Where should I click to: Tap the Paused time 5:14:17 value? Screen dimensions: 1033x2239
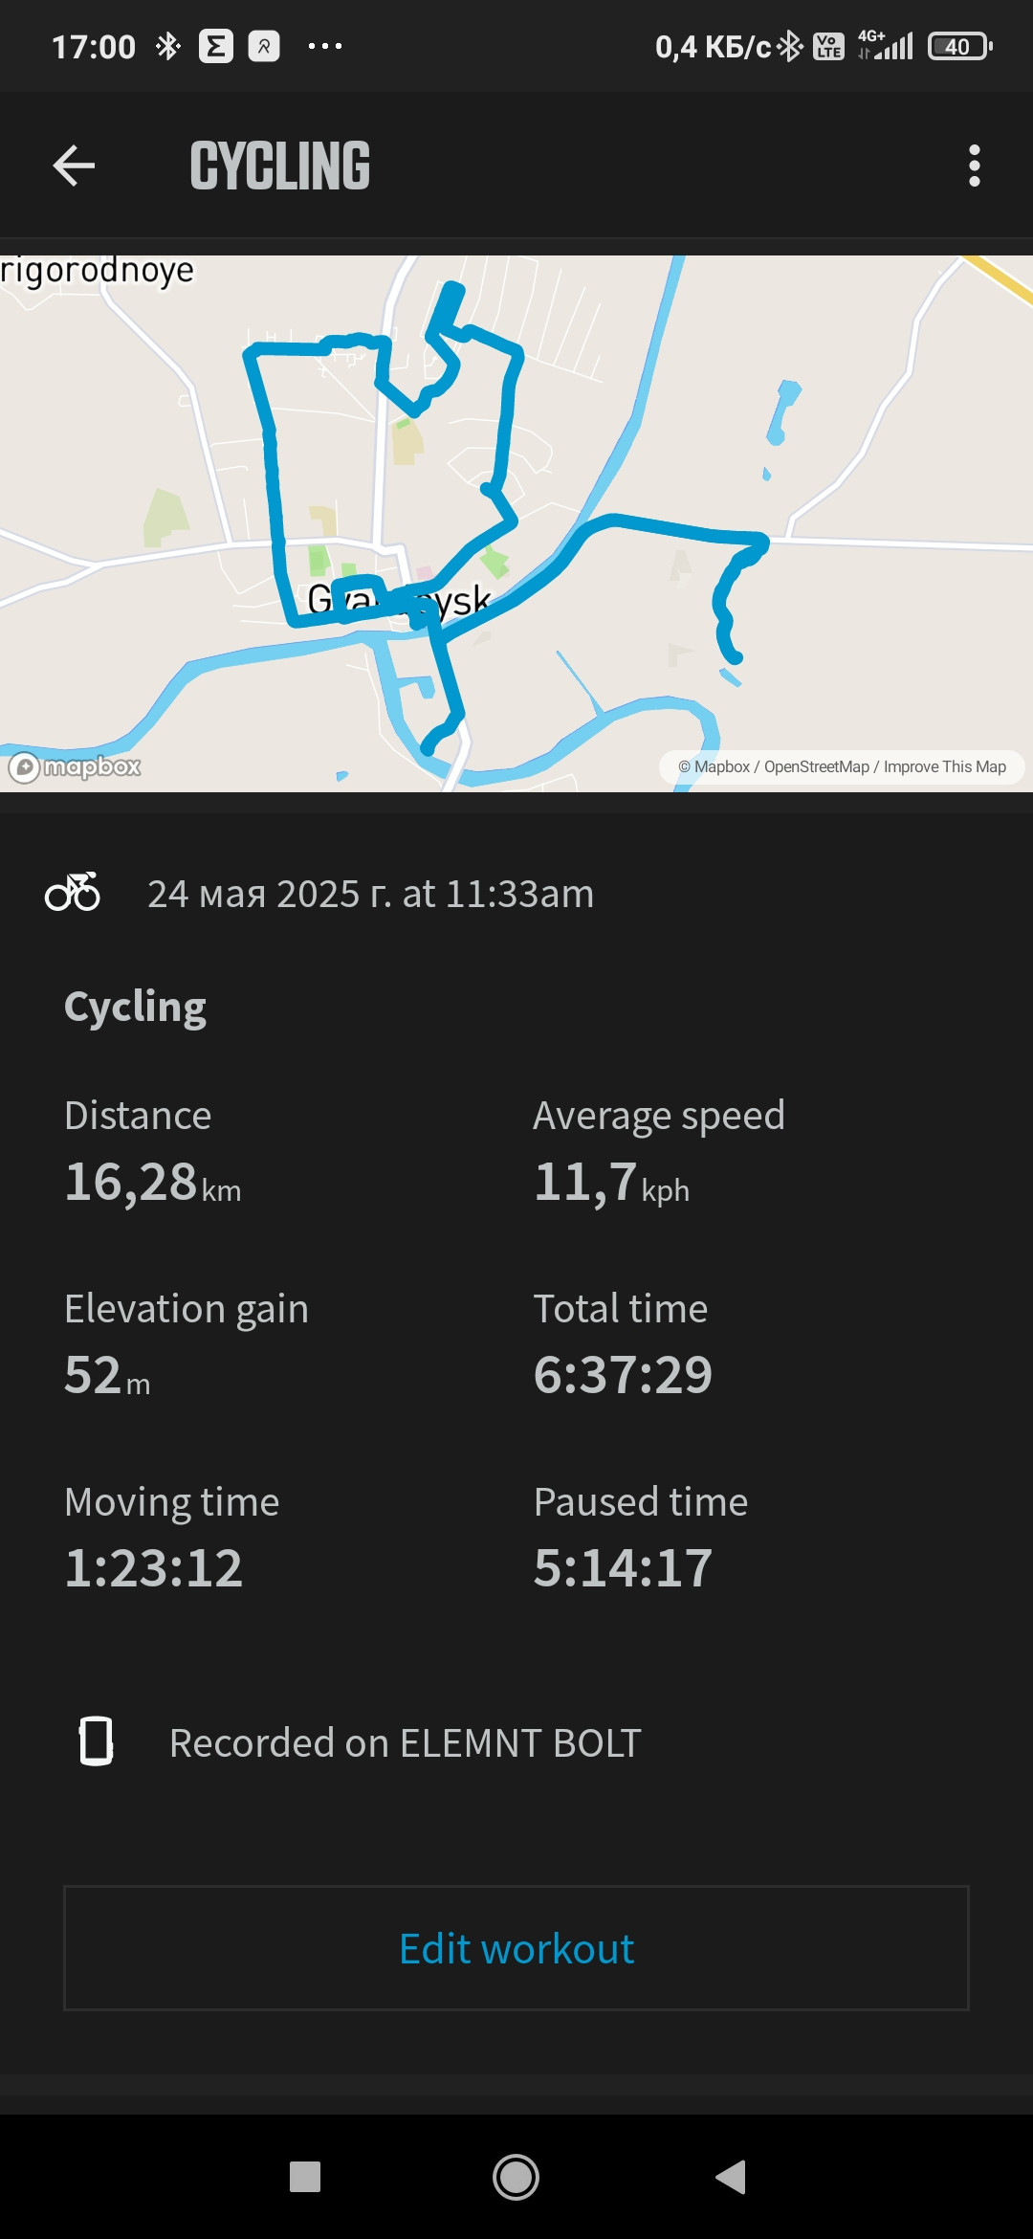tap(623, 1568)
